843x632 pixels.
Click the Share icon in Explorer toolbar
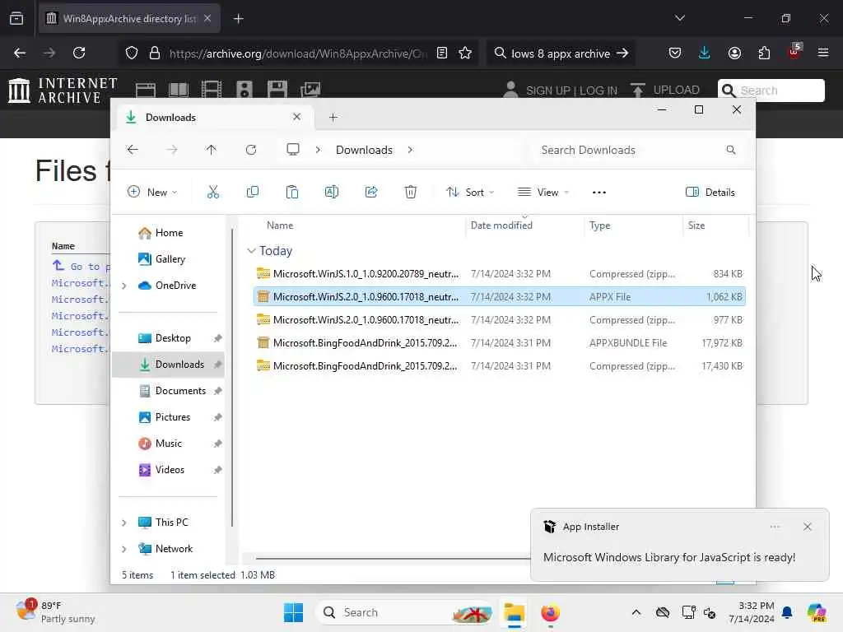[371, 192]
